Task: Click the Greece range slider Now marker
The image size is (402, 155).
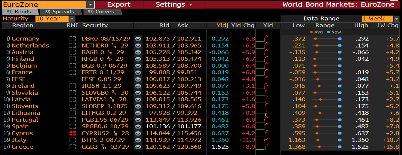Action: (340, 147)
